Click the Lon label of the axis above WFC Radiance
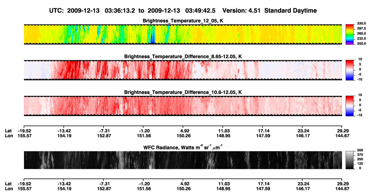Viewport: 380px width, 195px height. (9, 136)
